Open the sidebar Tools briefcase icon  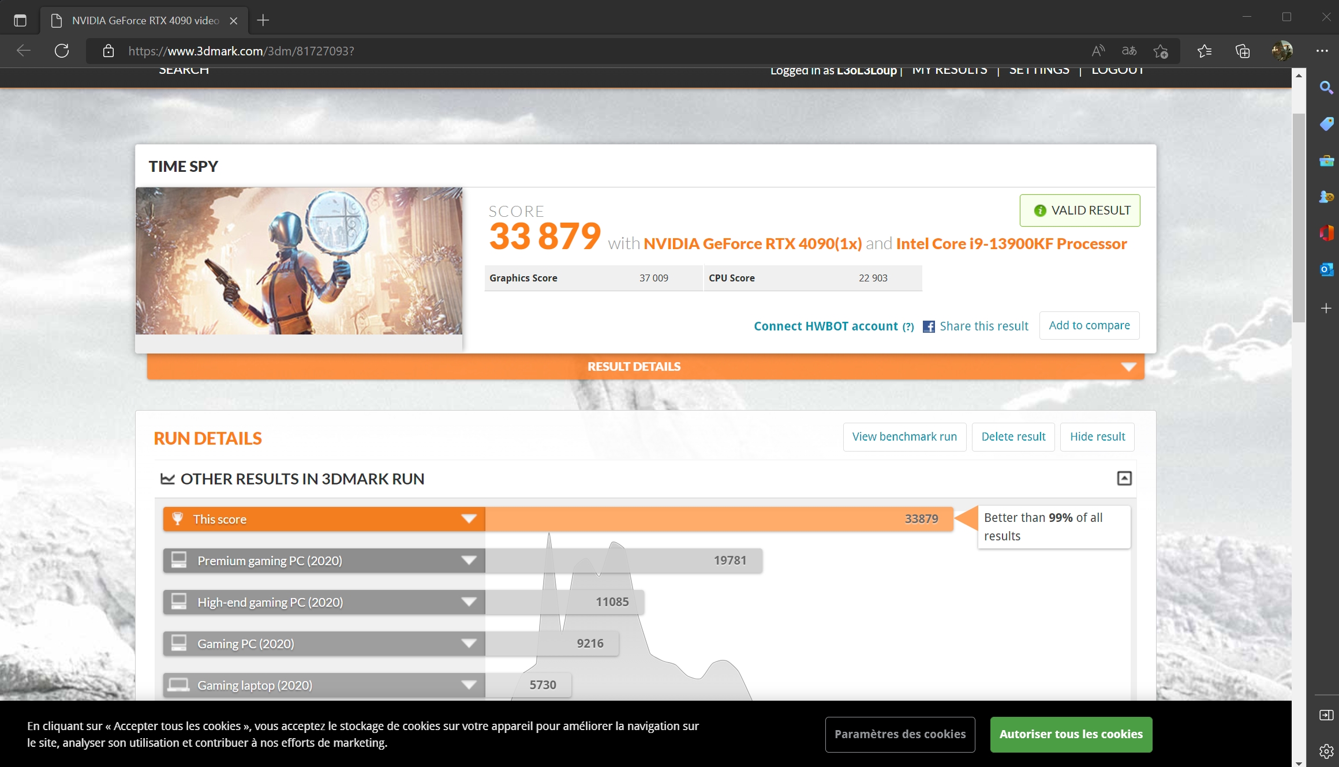pyautogui.click(x=1326, y=160)
